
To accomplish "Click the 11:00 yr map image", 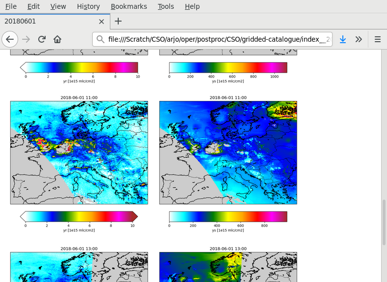I will click(79, 153).
